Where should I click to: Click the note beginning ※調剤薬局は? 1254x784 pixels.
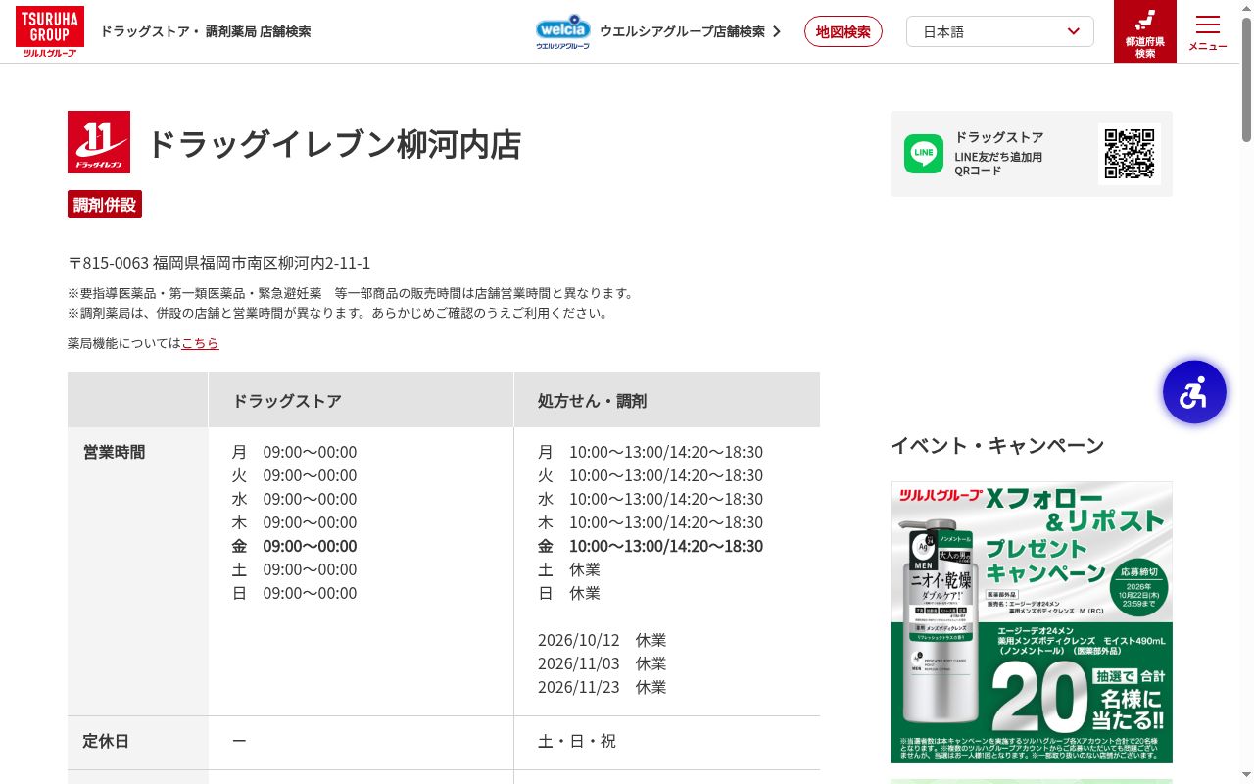340,314
